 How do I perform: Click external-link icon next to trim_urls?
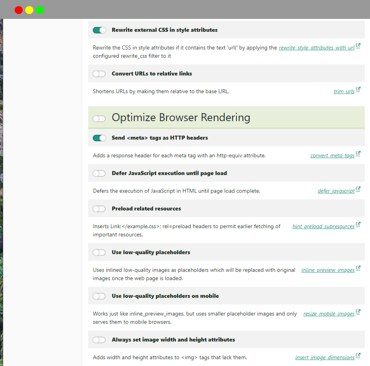click(358, 89)
